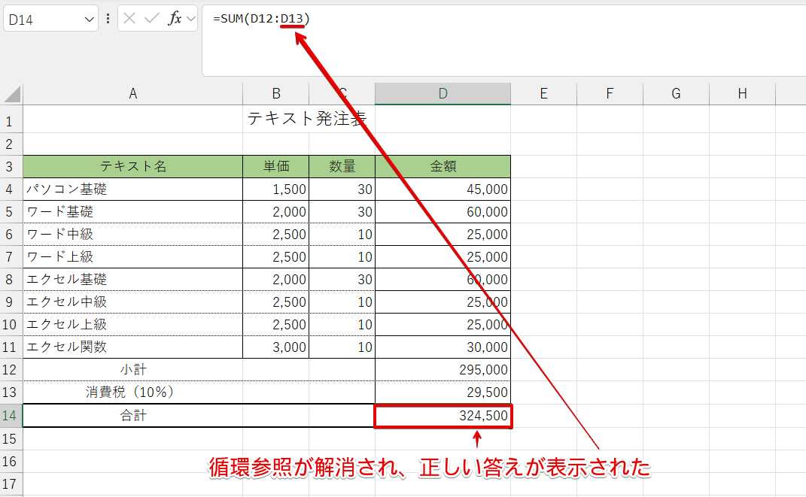
Task: Expand the dropdown arrow beside fx
Action: pos(191,19)
